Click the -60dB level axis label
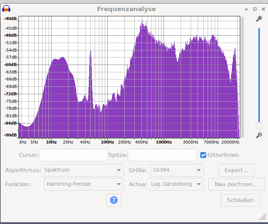The width and height of the screenshot is (268, 224). 11,65
